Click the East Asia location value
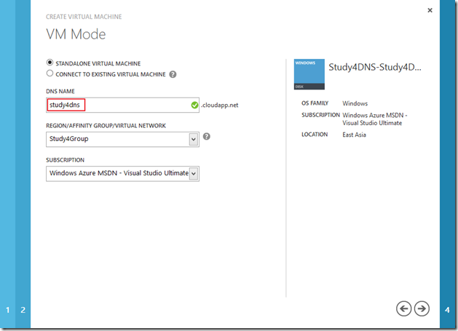This screenshot has height=331, width=458. pyautogui.click(x=354, y=135)
